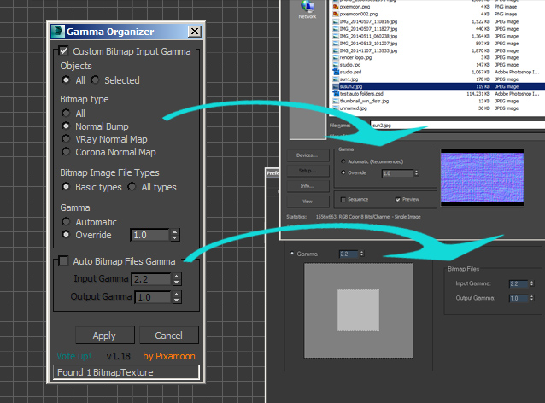Toggle the Preview checkbox in file dialog
The height and width of the screenshot is (403, 545).
pos(399,199)
